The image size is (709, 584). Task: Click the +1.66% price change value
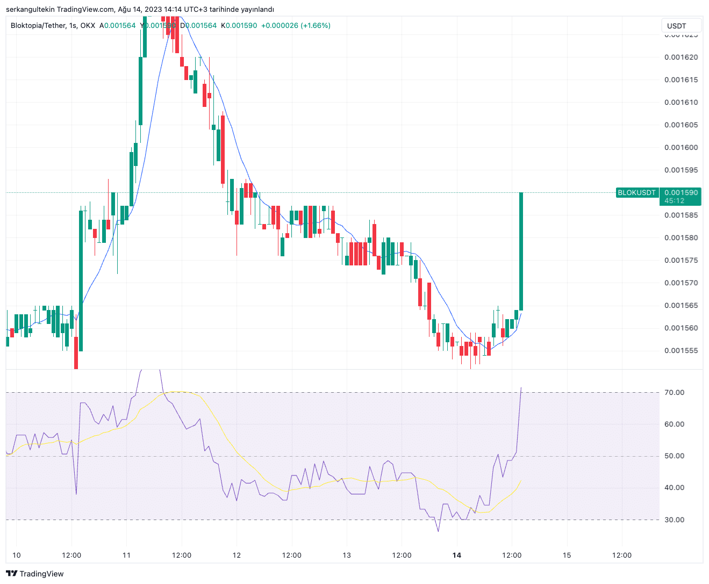[316, 25]
